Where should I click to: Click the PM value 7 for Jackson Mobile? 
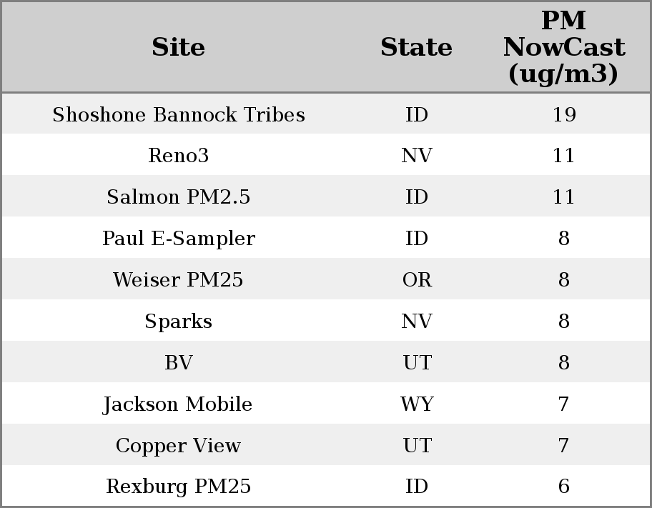click(564, 404)
